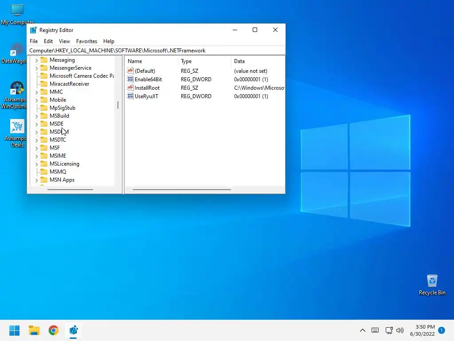
Task: Click the UseRyuJIT DWORD value icon
Action: click(130, 96)
